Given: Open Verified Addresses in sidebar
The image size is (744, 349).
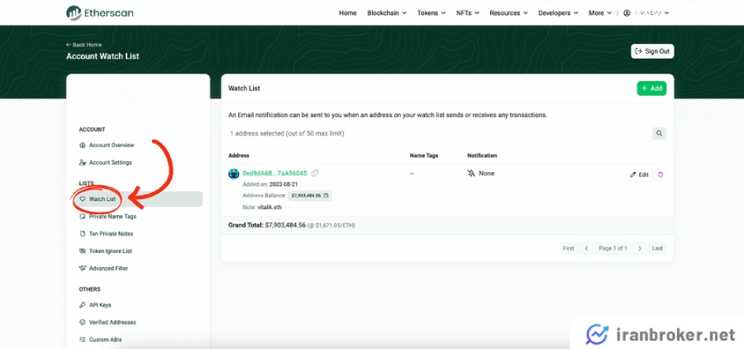Looking at the screenshot, I should click(107, 322).
